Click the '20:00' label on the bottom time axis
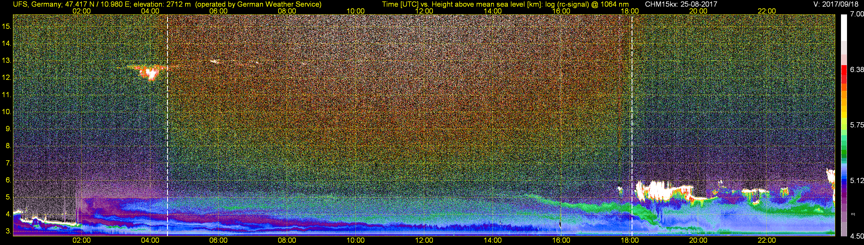Screen dimensions: 864x245 point(698,240)
